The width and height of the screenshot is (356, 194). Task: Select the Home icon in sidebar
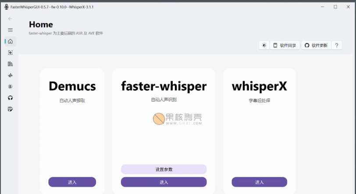(10, 41)
